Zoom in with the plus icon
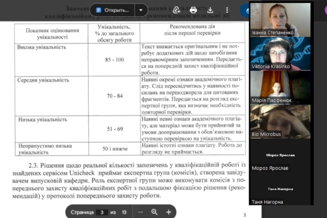 point(168,212)
